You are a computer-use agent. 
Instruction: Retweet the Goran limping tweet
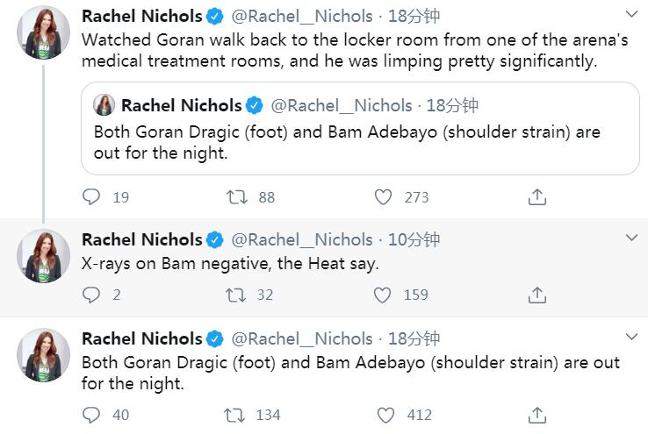pos(236,197)
